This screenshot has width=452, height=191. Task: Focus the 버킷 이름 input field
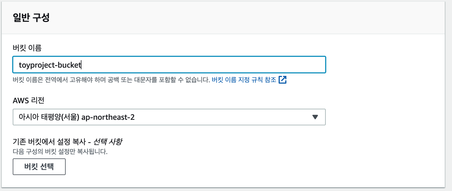click(x=169, y=65)
